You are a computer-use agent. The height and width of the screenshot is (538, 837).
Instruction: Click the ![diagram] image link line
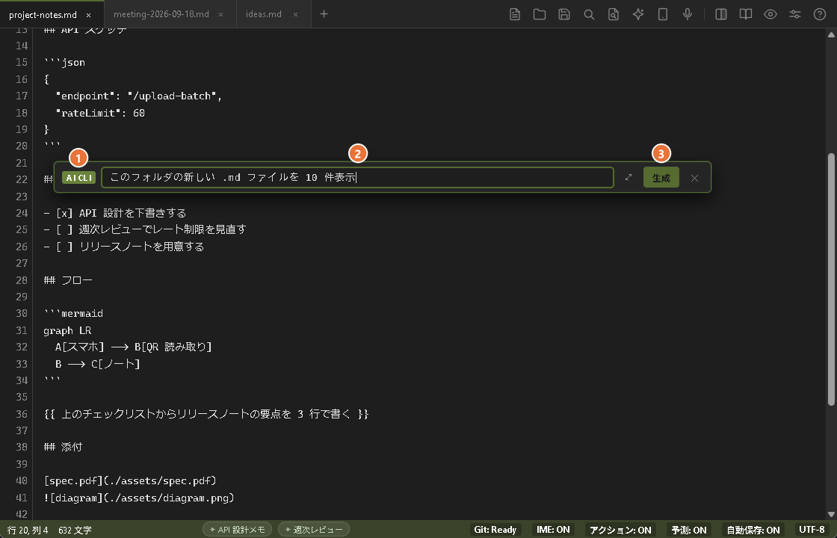tap(139, 498)
